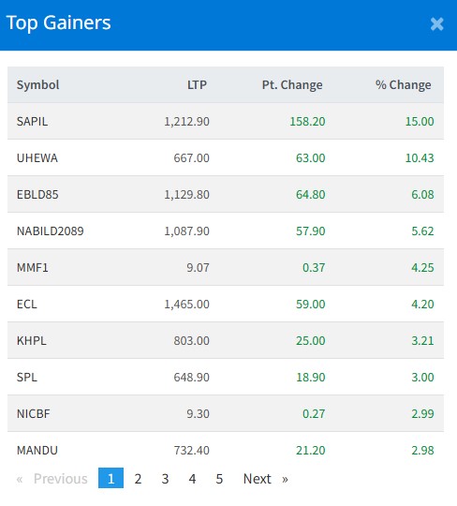
Task: Select the KHPL stock symbol
Action: (32, 340)
